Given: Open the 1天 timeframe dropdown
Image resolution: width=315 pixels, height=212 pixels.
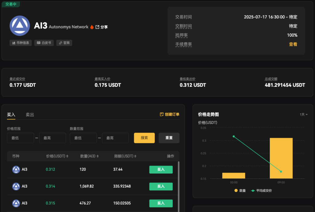Looking at the screenshot, I should pyautogui.click(x=303, y=114).
